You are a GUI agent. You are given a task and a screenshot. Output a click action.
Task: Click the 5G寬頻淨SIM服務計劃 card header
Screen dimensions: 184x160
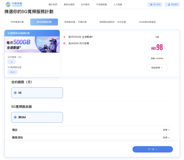[32, 33]
